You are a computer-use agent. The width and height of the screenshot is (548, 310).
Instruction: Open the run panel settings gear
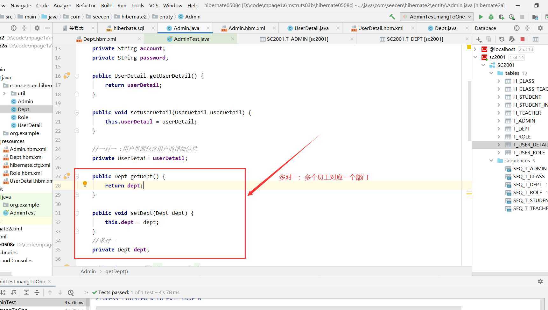click(540, 281)
